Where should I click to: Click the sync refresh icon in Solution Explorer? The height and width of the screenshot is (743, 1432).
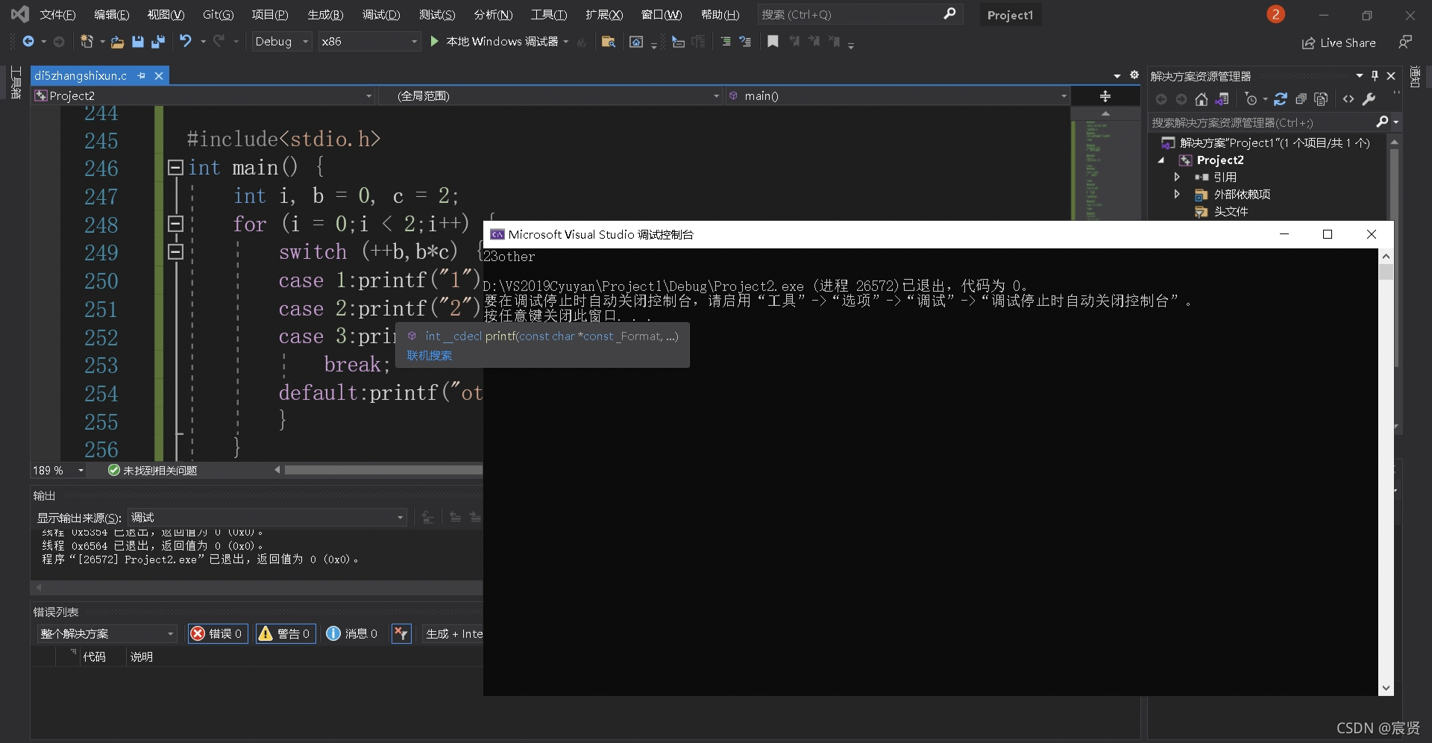[1281, 99]
